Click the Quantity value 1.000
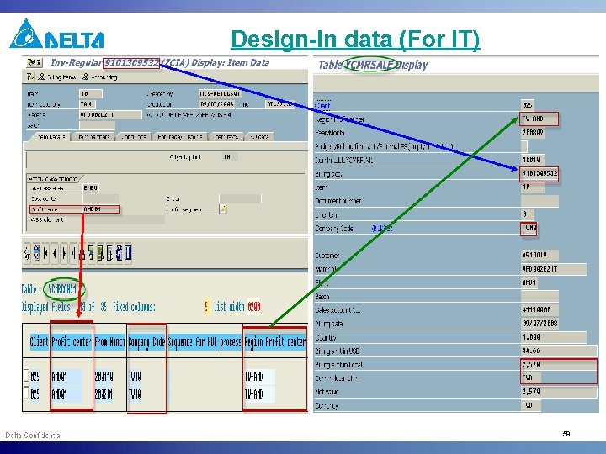The height and width of the screenshot is (454, 606). [x=554, y=337]
